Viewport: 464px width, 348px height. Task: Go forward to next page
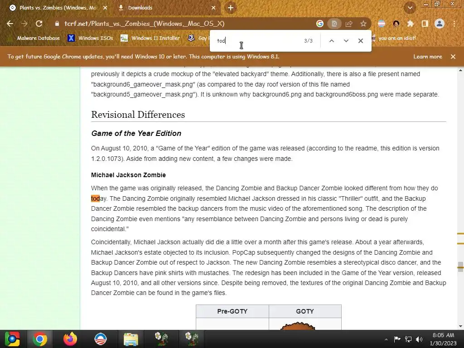tap(24, 24)
